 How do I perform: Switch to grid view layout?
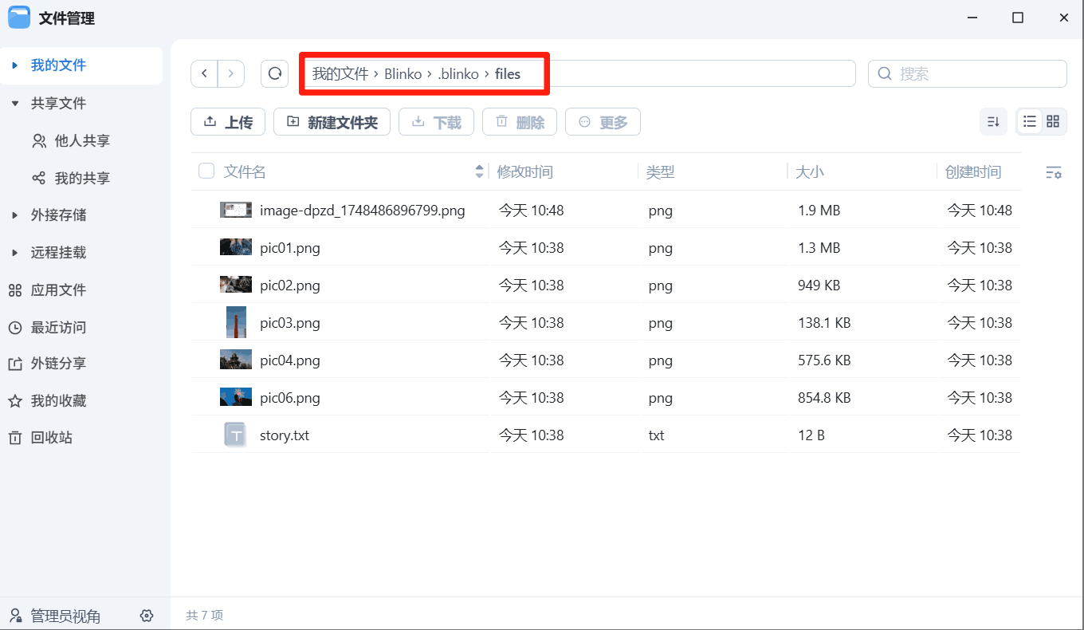1053,121
